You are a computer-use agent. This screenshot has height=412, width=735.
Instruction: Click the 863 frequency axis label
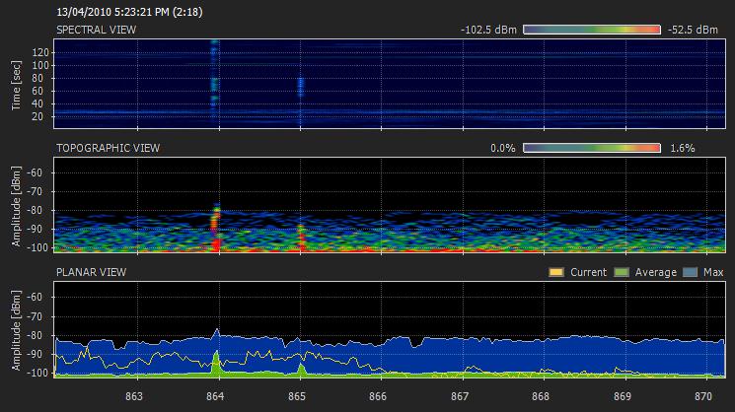pos(134,396)
